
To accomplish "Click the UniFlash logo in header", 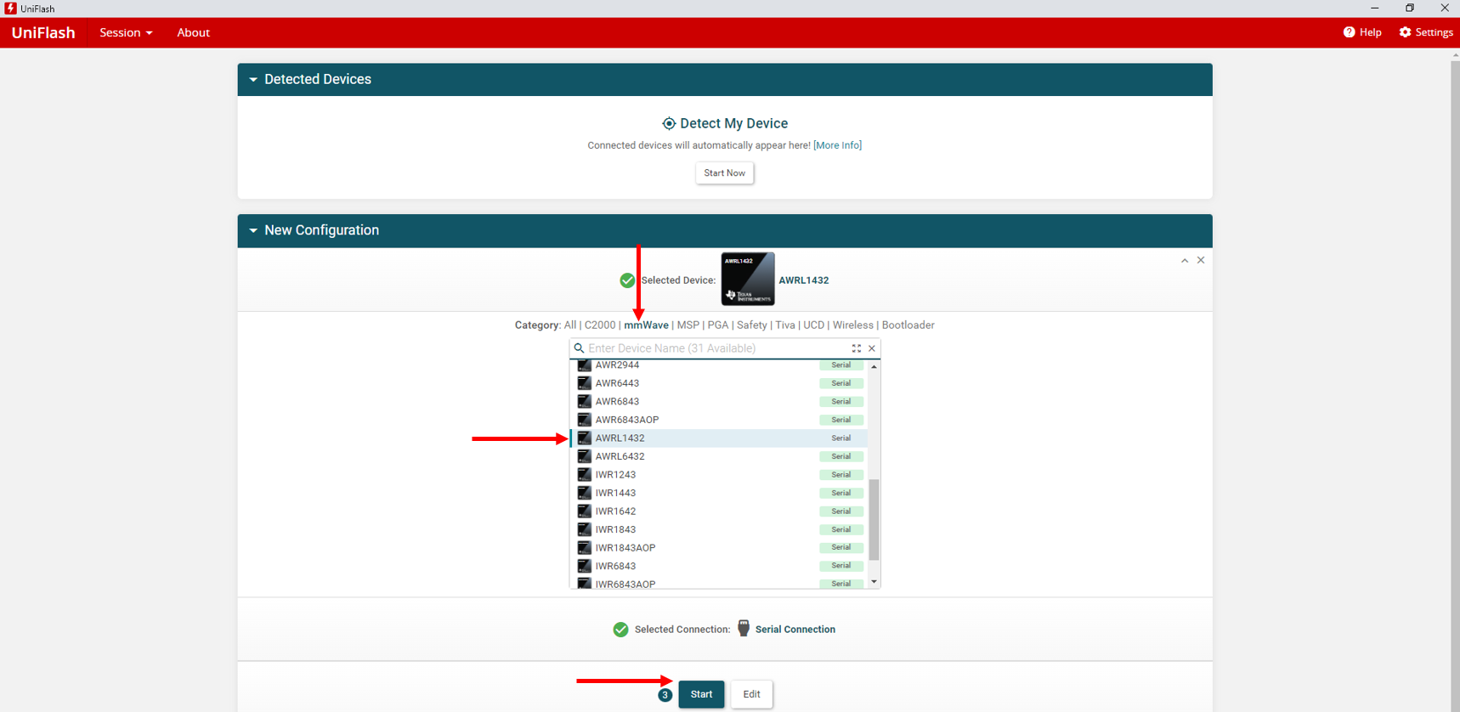I will tap(43, 32).
